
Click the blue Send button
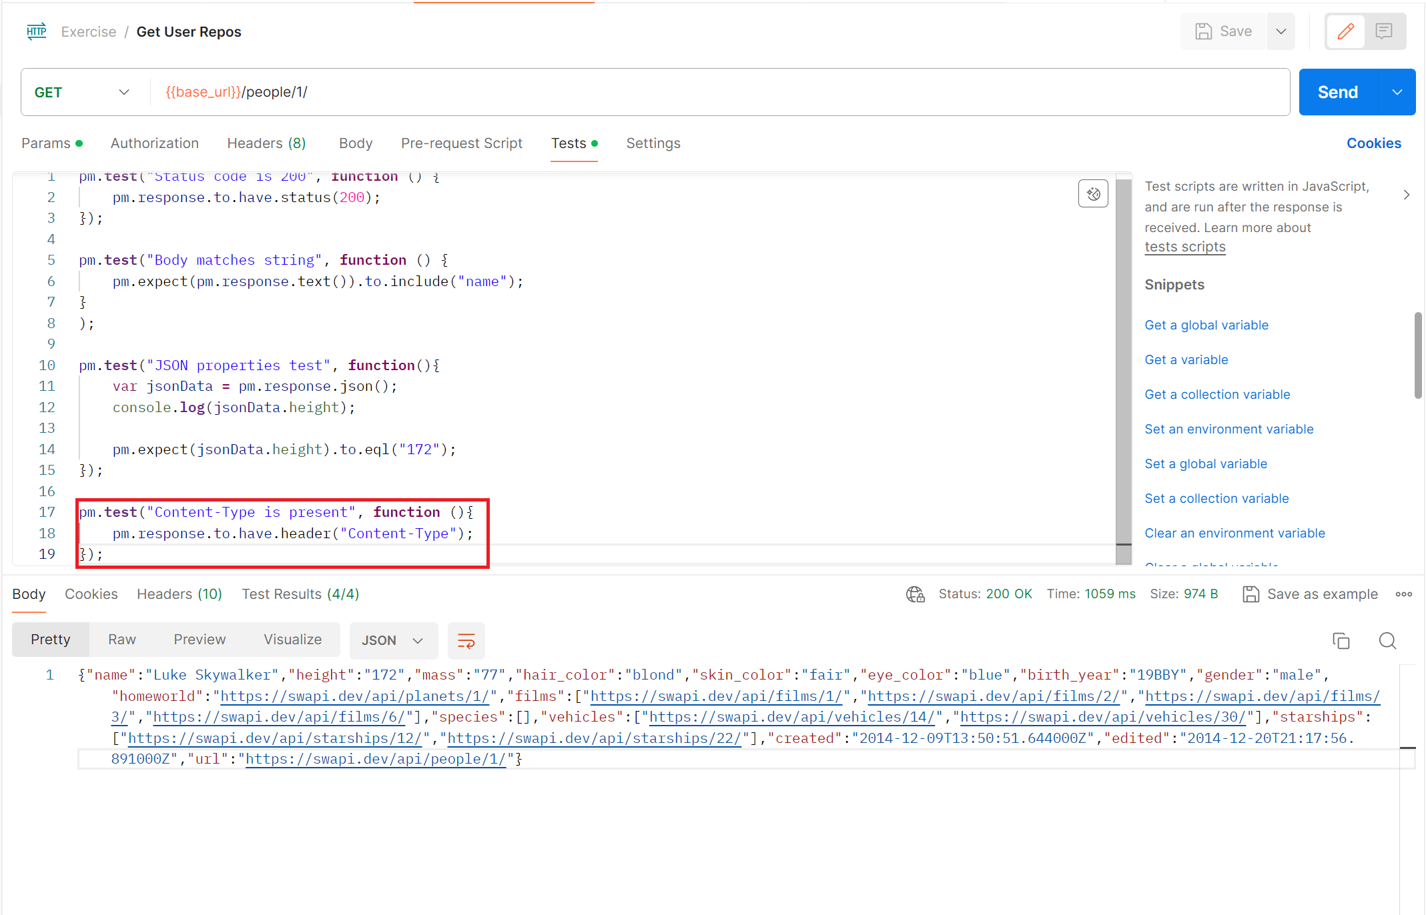(1337, 93)
